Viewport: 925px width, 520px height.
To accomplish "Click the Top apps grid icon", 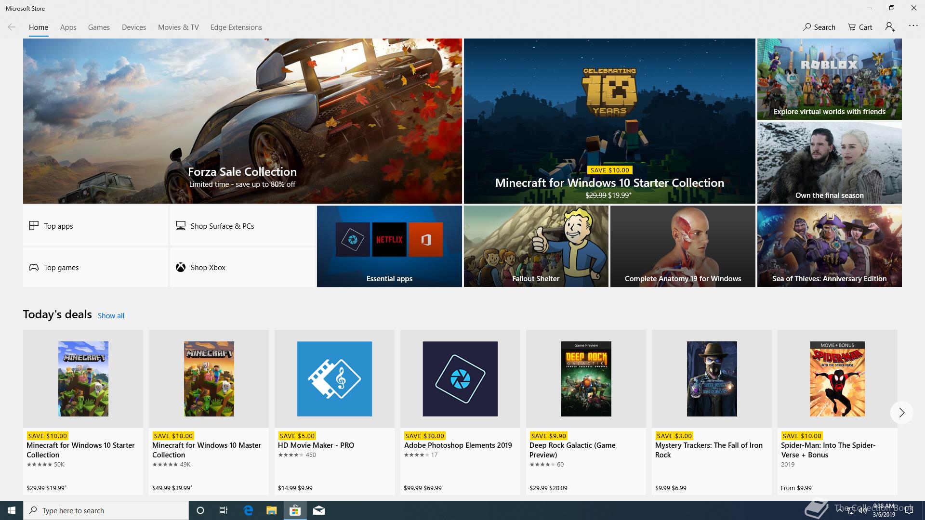I will click(x=34, y=225).
